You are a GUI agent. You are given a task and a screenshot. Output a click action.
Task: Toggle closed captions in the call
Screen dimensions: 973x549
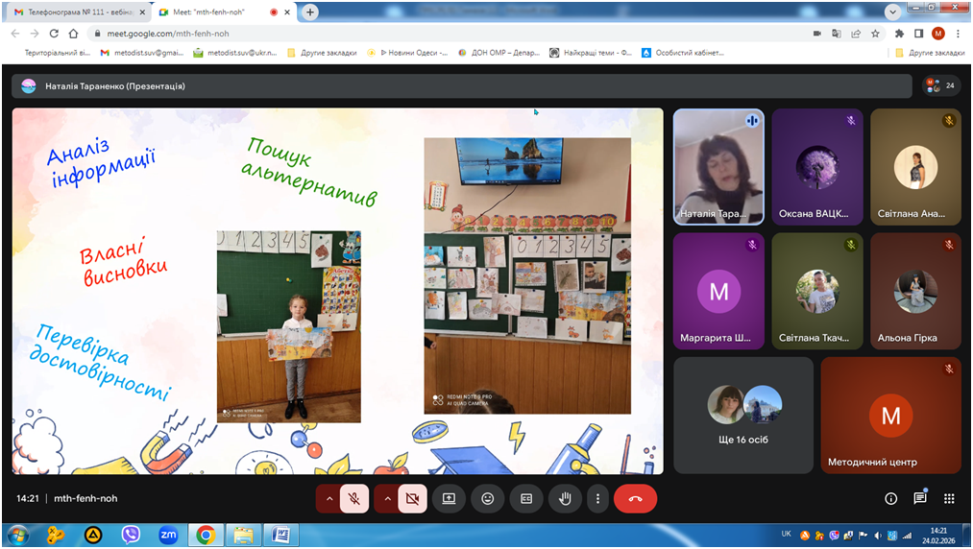point(526,499)
